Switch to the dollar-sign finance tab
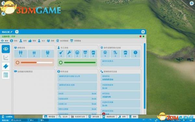The height and width of the screenshot is (122, 195). [14, 41]
